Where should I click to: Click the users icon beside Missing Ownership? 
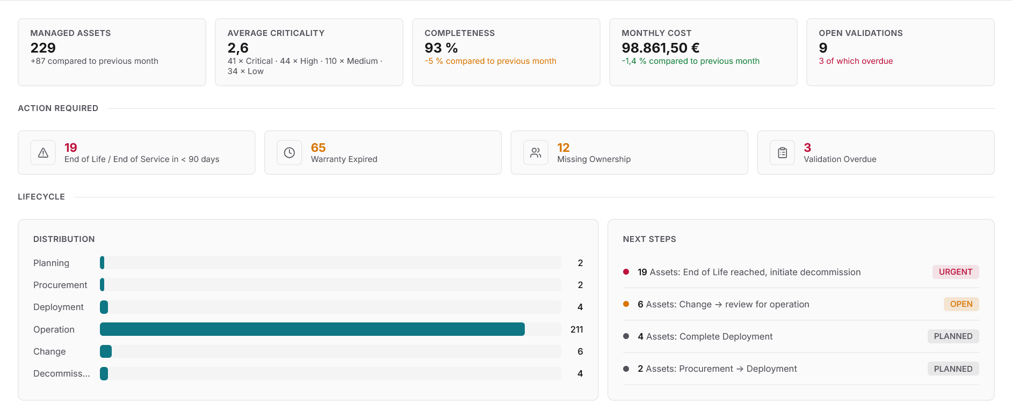tap(536, 153)
